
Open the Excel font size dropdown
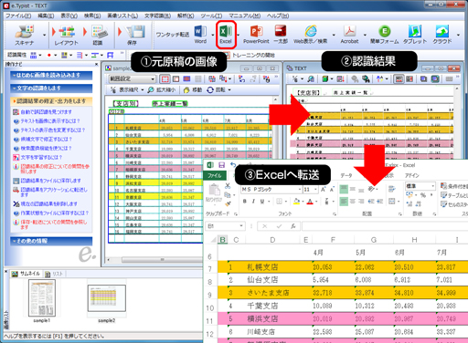click(315, 190)
